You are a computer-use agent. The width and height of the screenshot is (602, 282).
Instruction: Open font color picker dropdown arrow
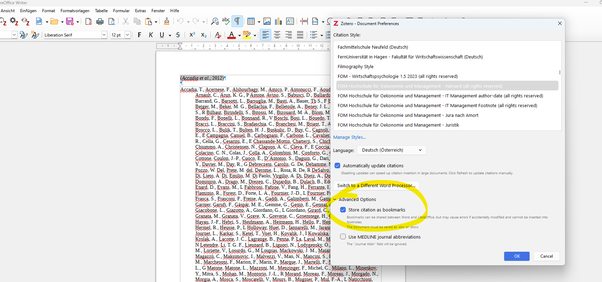pyautogui.click(x=240, y=35)
